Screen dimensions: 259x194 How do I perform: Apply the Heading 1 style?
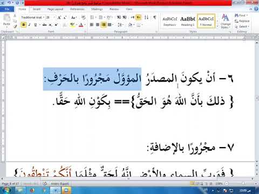point(188,21)
